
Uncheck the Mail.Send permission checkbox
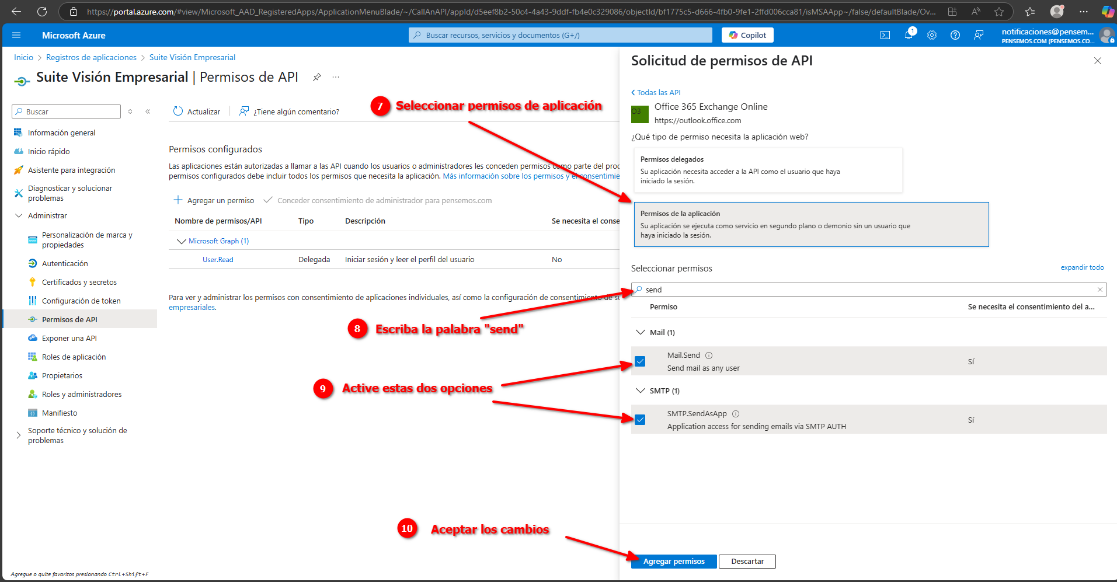pyautogui.click(x=641, y=361)
